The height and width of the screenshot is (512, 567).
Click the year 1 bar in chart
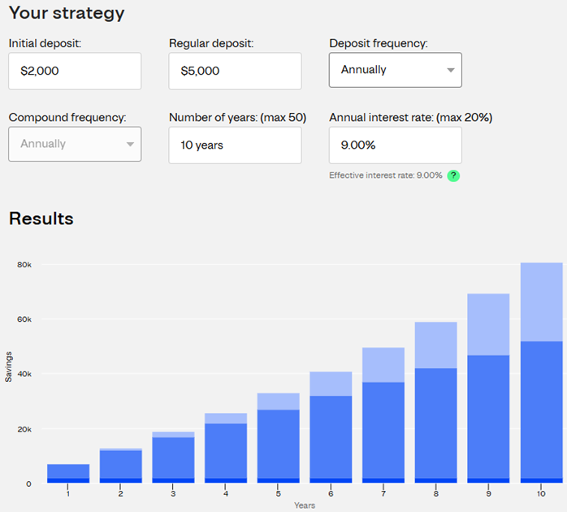(x=68, y=471)
